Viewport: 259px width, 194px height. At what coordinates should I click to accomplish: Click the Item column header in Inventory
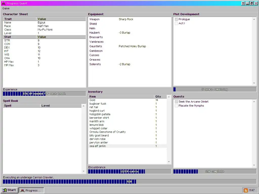[x=121, y=96]
